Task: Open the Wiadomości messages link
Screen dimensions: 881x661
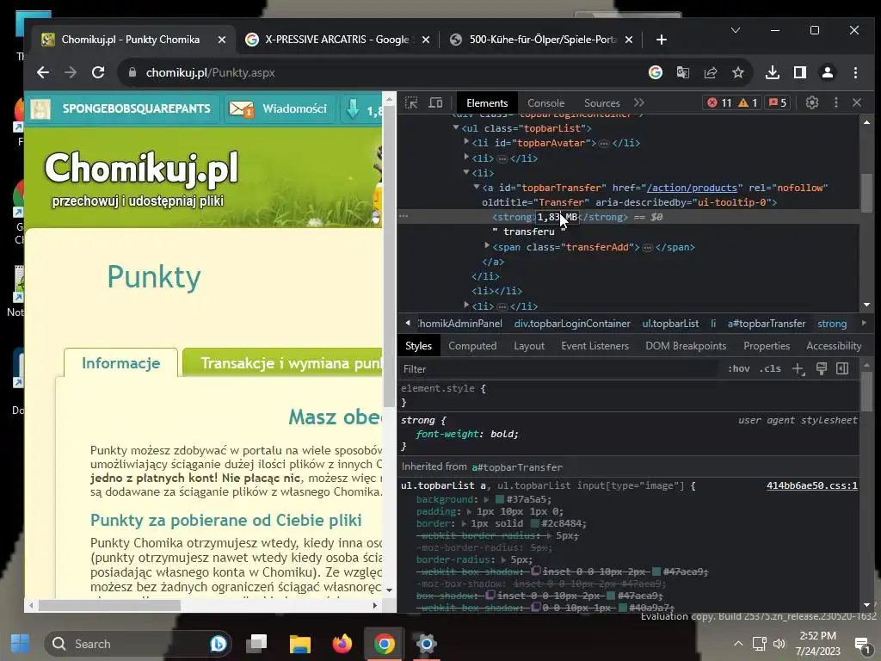Action: 280,108
